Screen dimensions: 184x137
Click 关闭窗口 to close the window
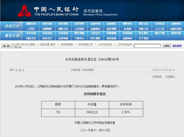click(170, 77)
